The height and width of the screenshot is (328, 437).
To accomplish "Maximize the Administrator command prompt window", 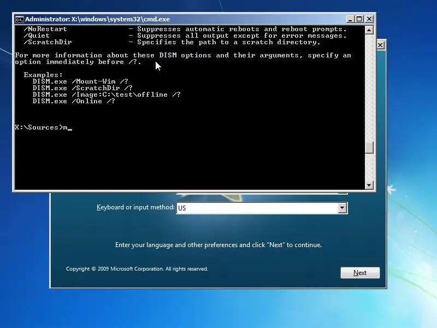I will [359, 19].
